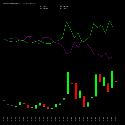Screen dimensions: 125x125
Task: Click the UNITDSPR PE Option Chart title
Action: [x=19, y=4]
